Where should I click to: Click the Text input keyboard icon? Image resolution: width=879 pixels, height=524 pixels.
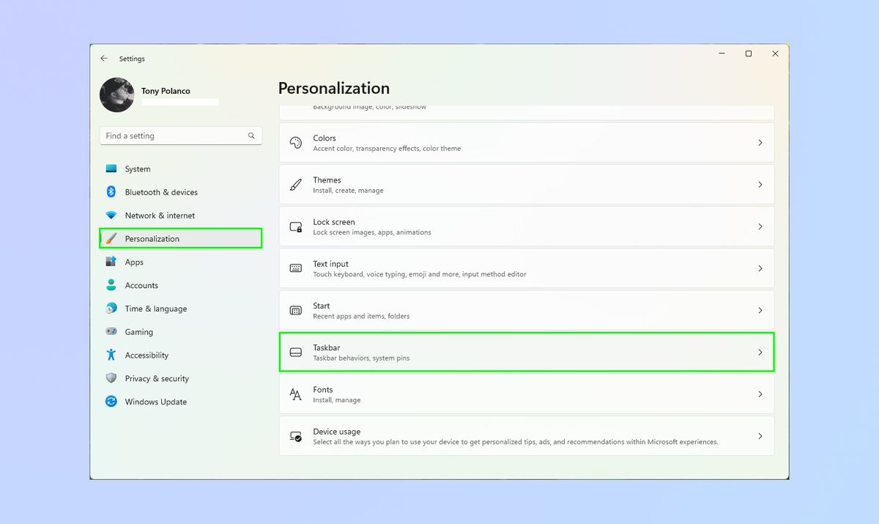[x=296, y=269]
